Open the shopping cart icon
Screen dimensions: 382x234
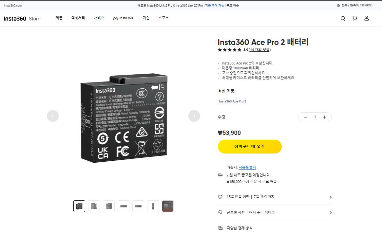pos(354,18)
